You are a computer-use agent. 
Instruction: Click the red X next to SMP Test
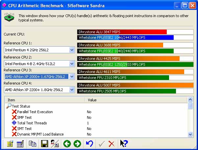pos(14,117)
